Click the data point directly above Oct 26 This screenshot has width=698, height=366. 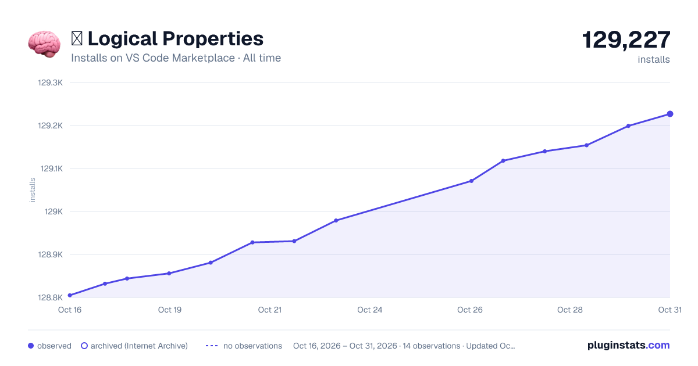(x=471, y=181)
